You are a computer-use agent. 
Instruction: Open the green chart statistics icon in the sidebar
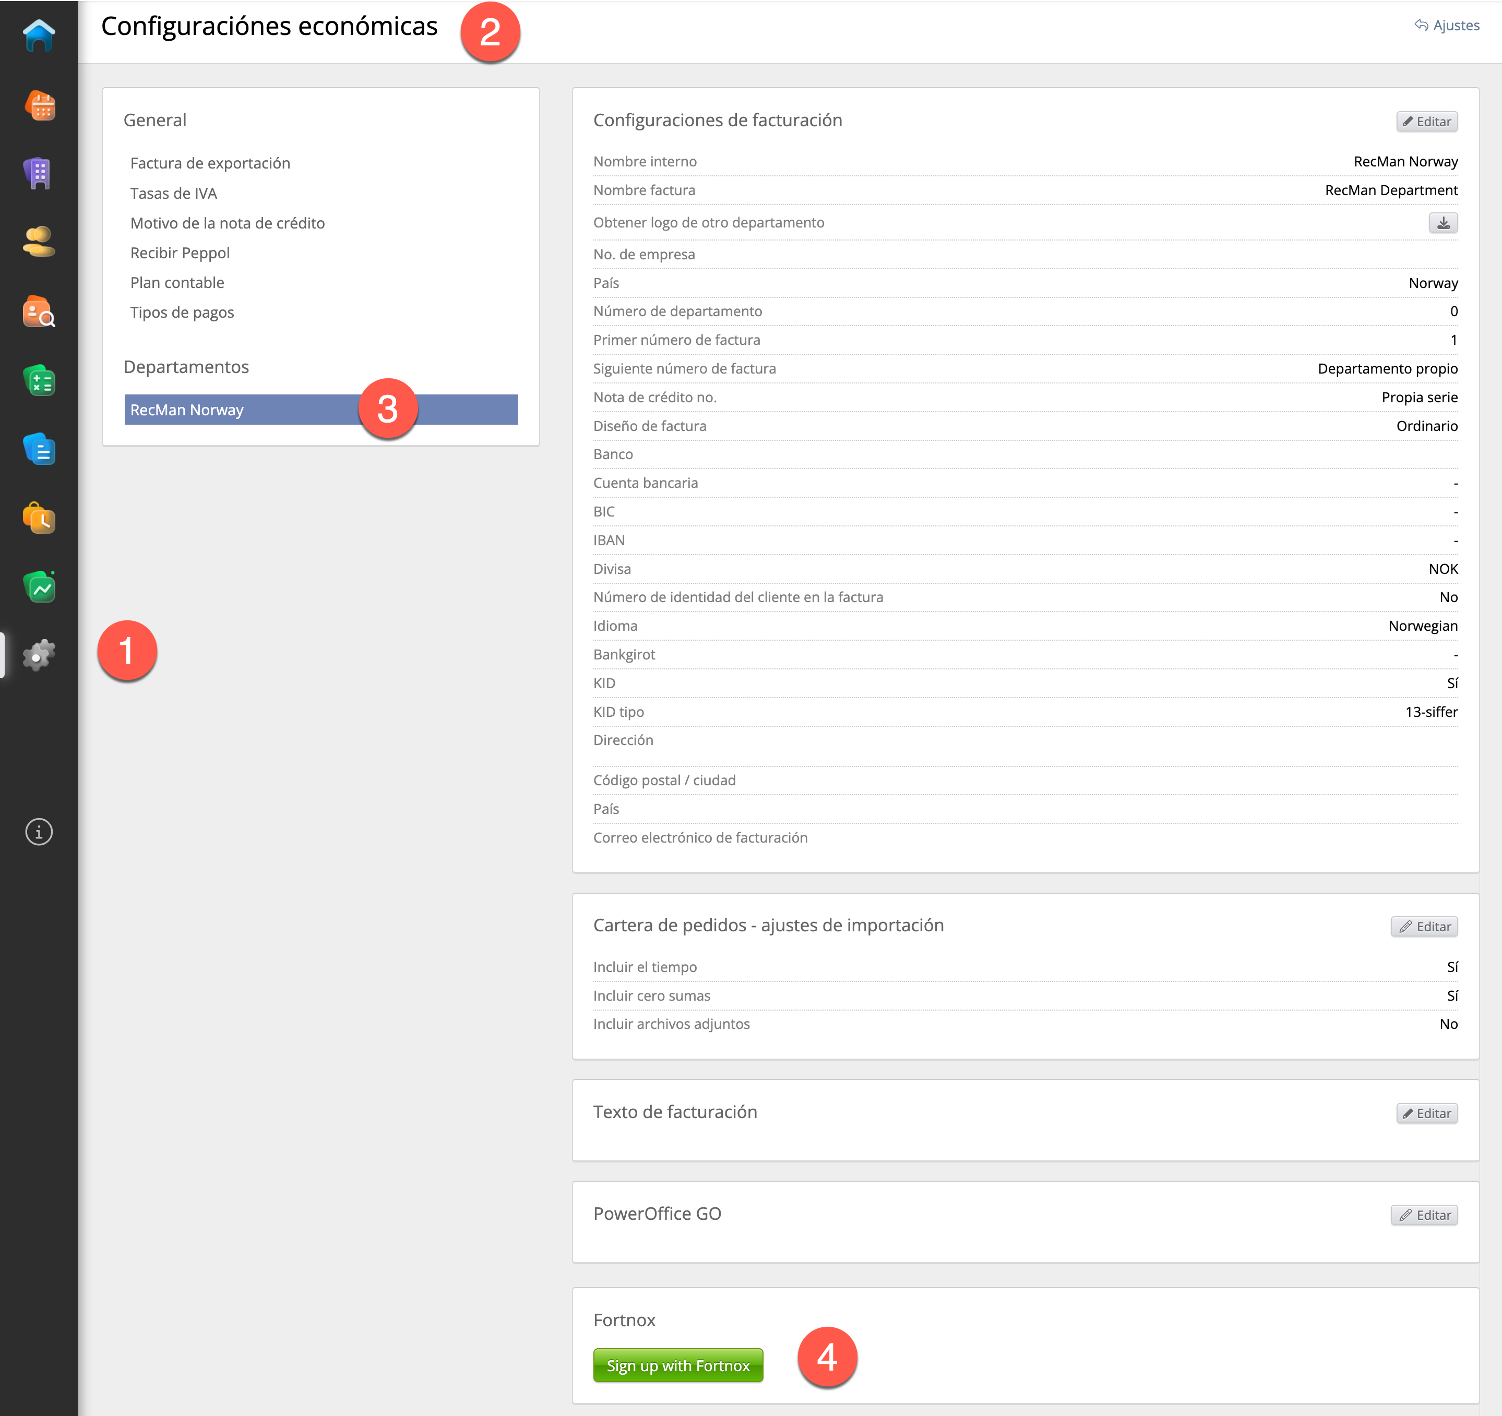[39, 587]
